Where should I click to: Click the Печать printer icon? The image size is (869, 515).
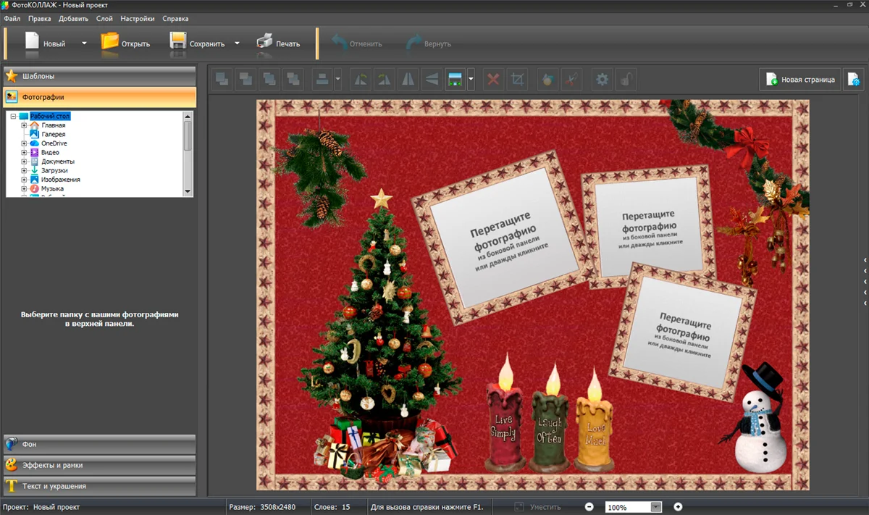point(265,43)
